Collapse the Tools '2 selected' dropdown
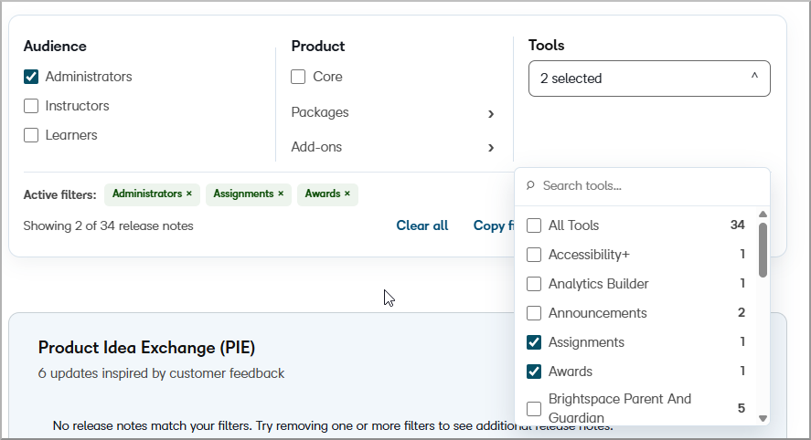Screen dimensions: 811x440 649,79
